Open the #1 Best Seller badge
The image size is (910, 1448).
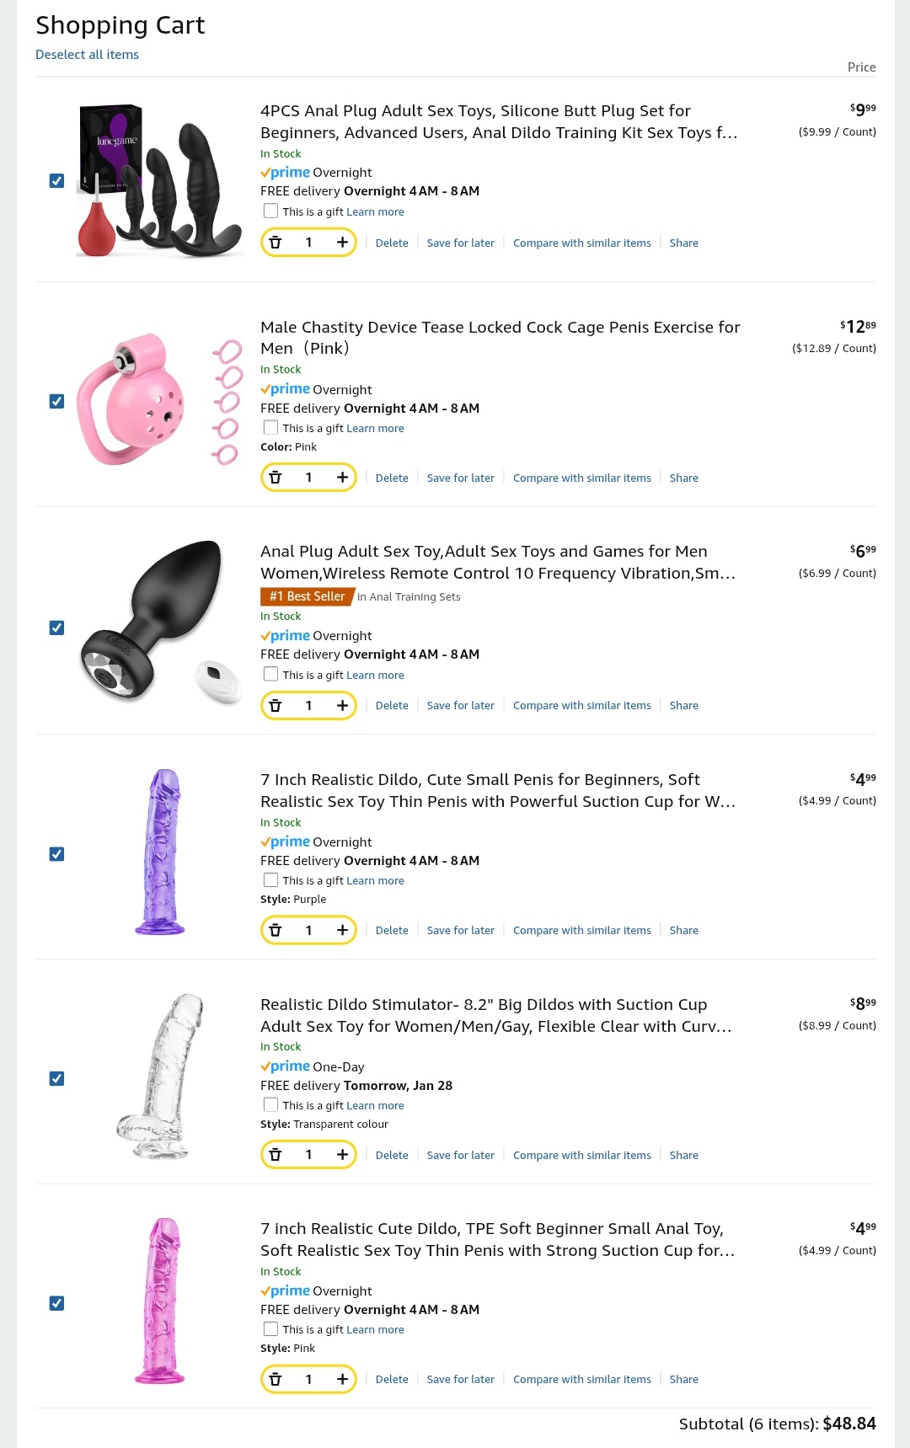tap(307, 596)
